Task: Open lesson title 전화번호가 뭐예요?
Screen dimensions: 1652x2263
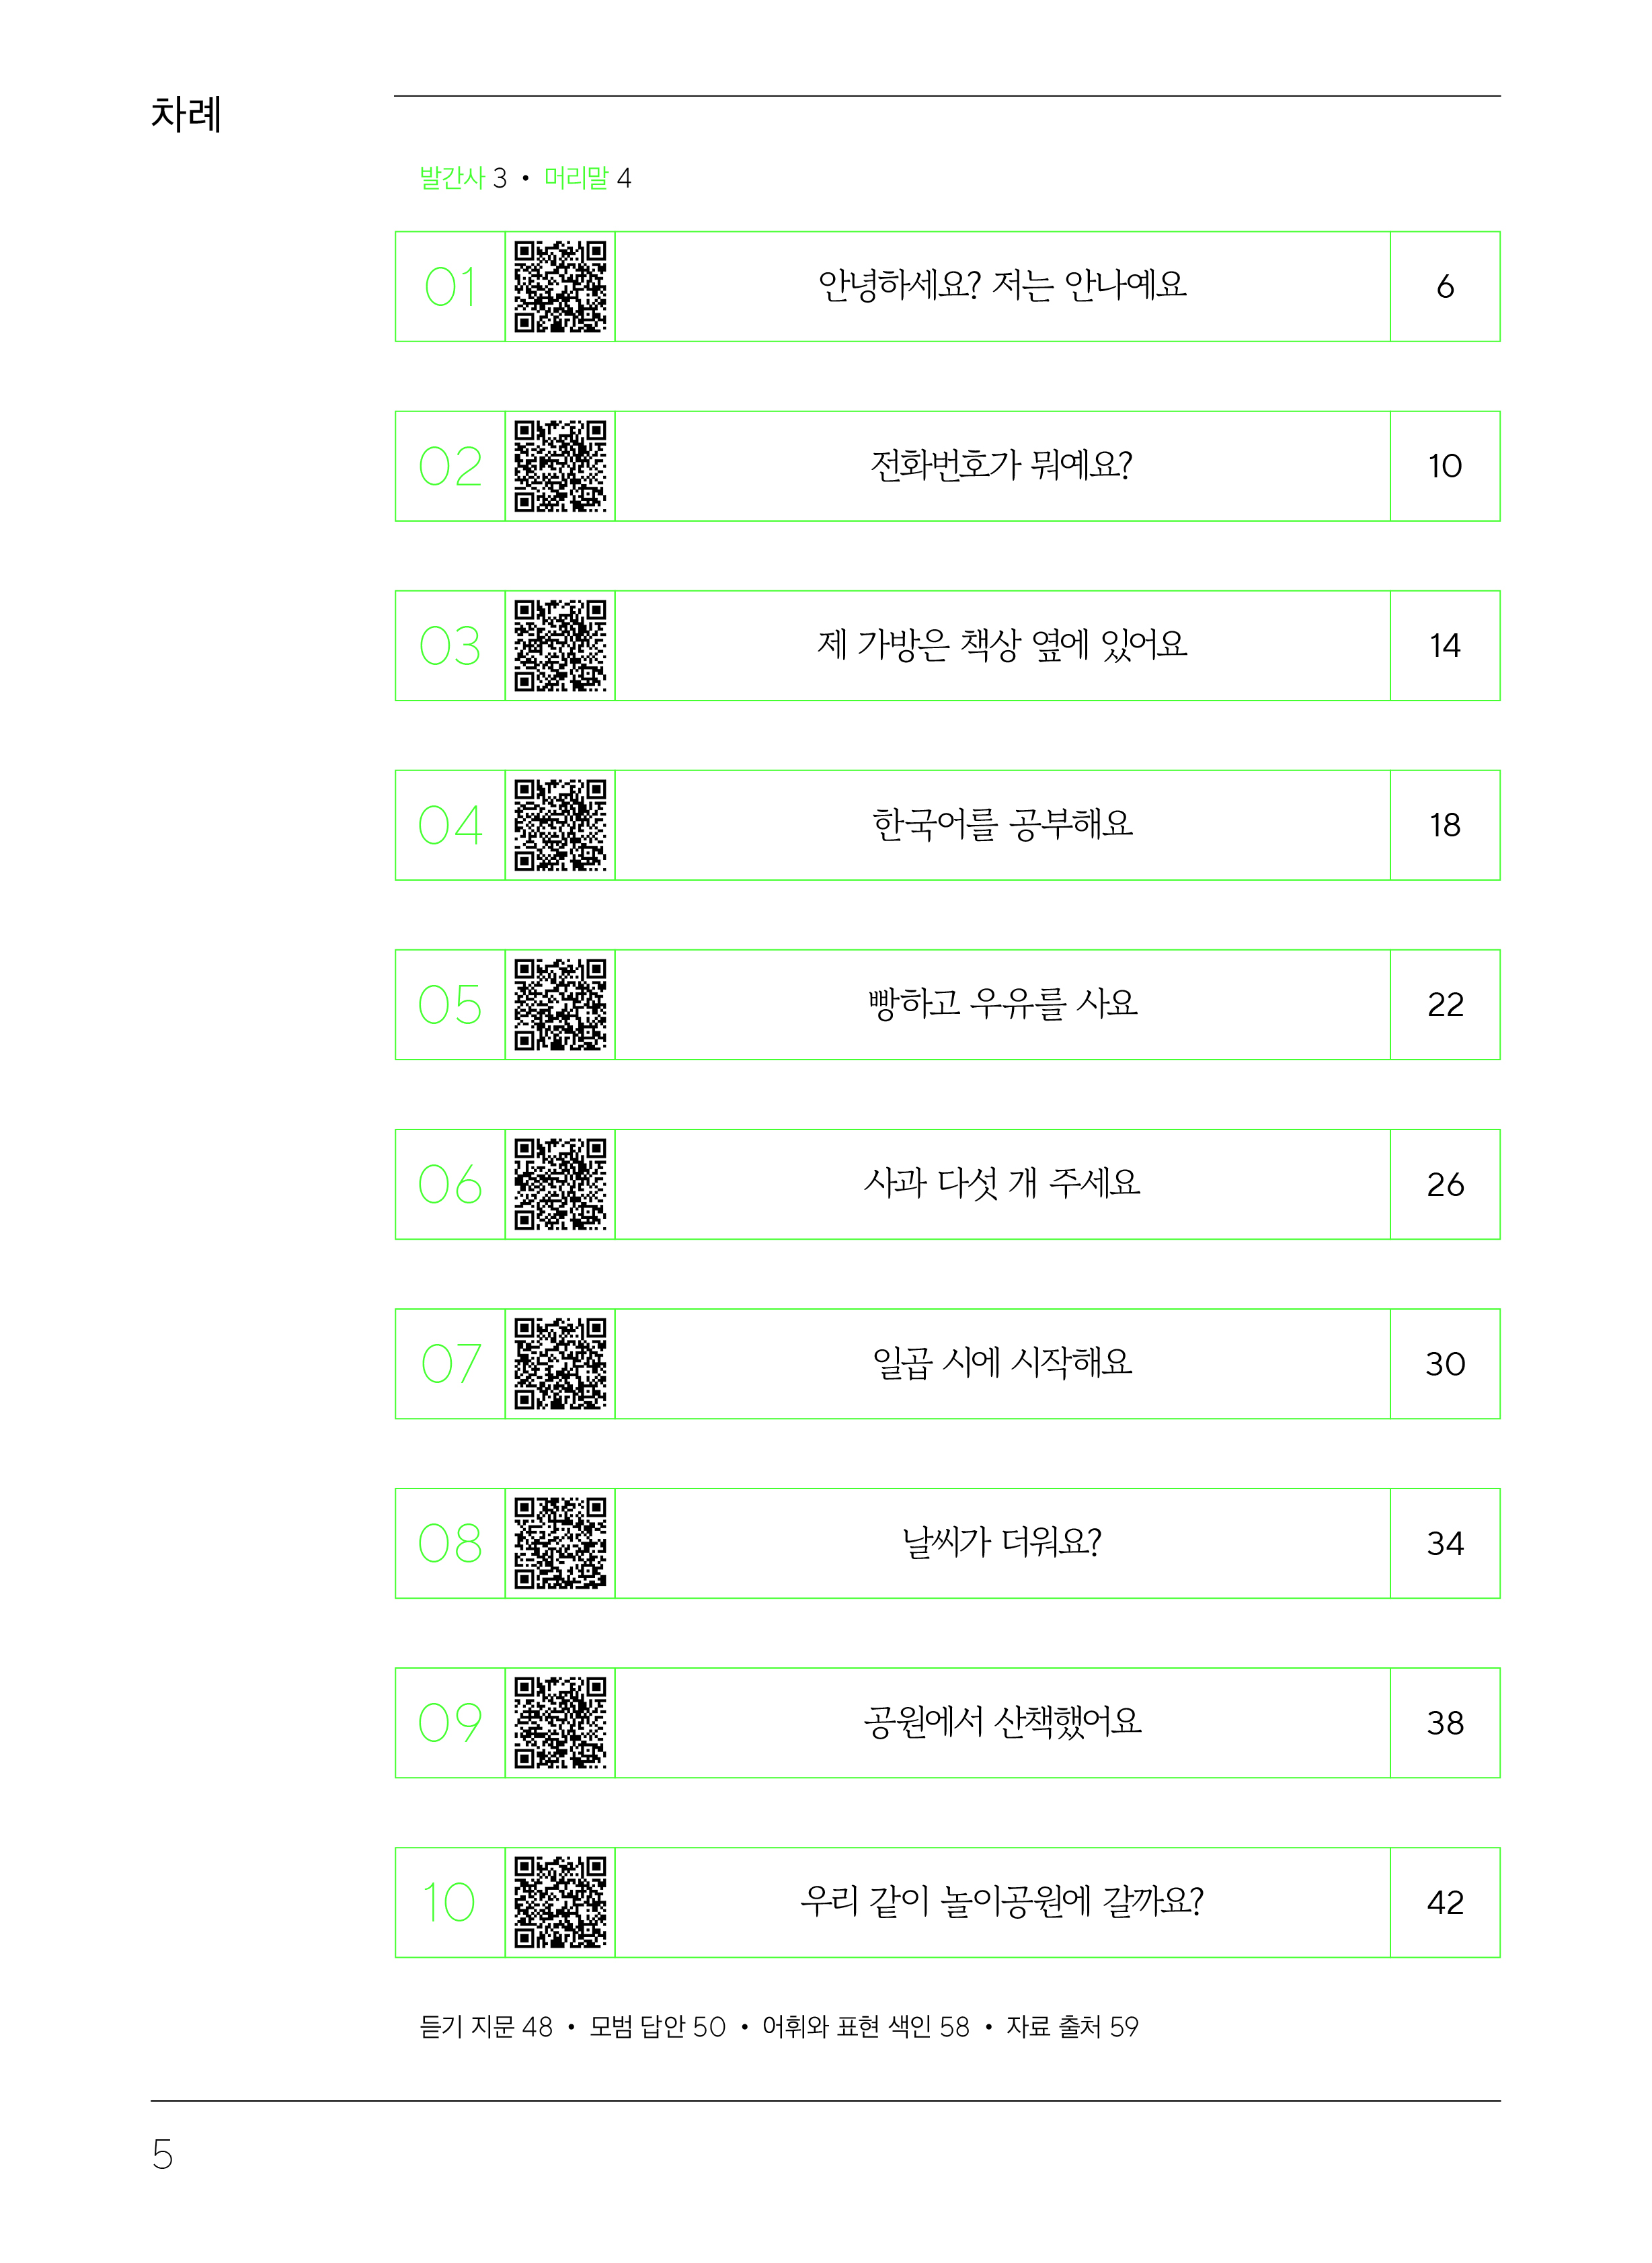Action: 1002,466
